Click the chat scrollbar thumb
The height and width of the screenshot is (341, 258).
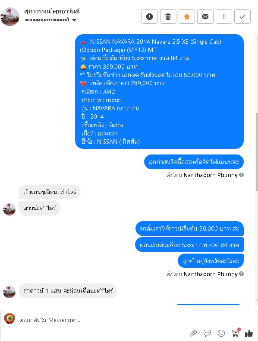257,152
